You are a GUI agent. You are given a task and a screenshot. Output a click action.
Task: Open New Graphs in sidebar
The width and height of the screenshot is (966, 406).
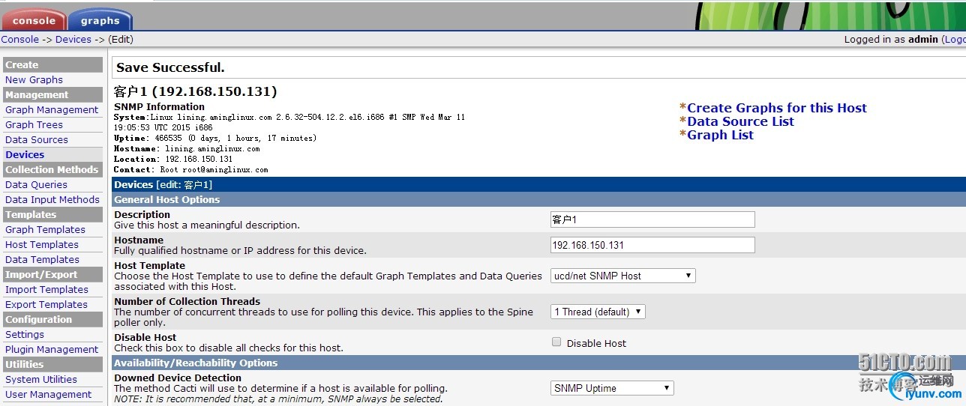34,80
